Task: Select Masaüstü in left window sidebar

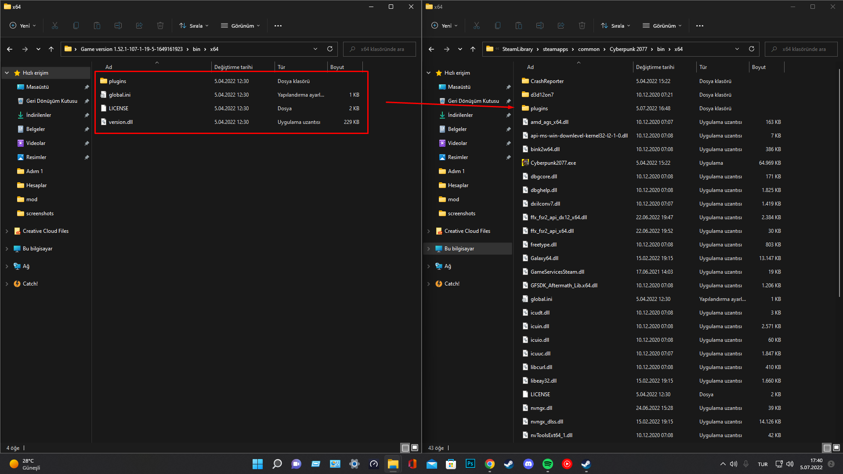Action: pyautogui.click(x=37, y=87)
